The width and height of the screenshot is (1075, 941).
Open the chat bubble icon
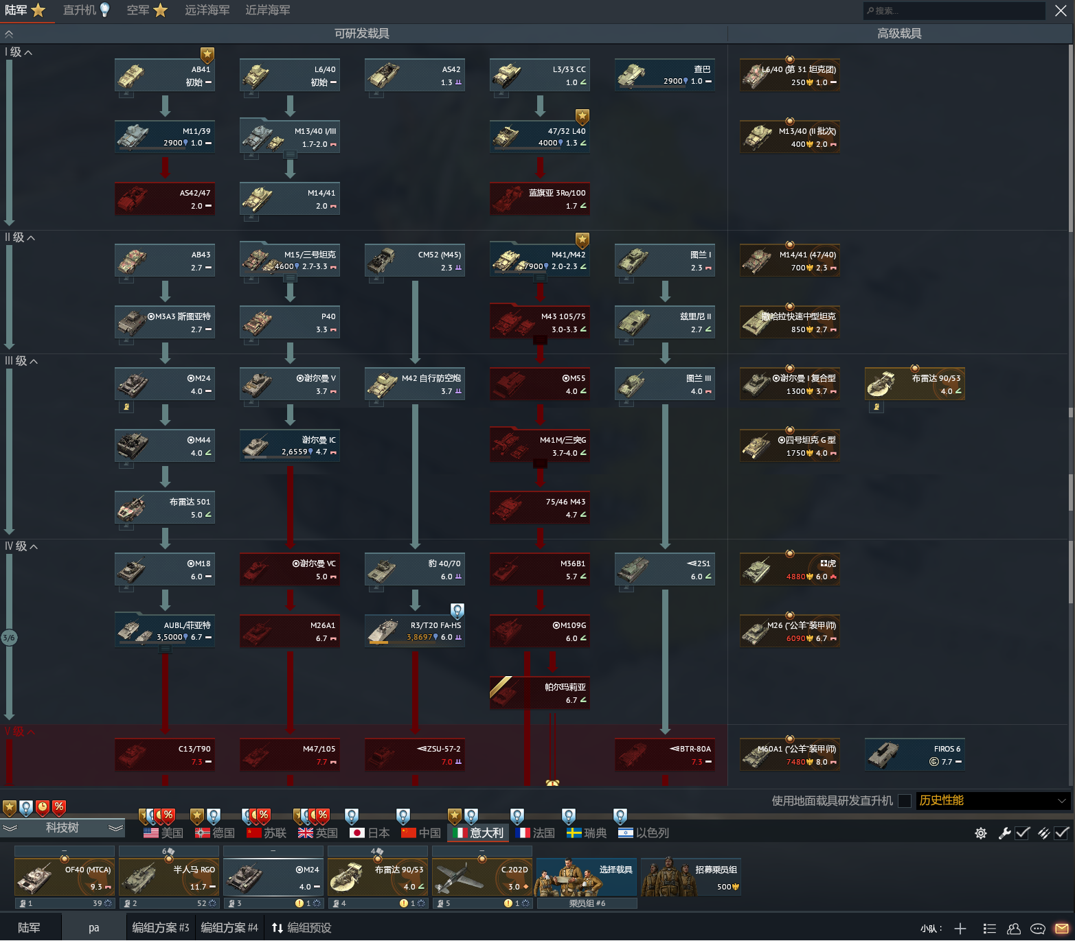[x=1038, y=929]
